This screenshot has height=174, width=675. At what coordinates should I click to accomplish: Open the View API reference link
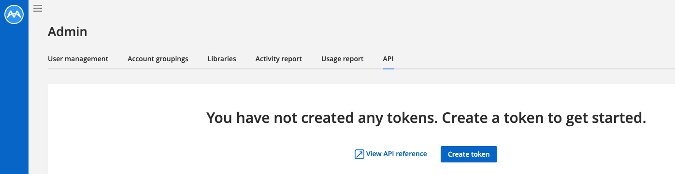[x=391, y=154]
